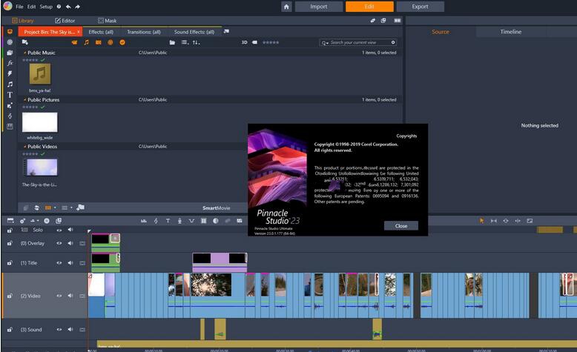This screenshot has width=577, height=352.
Task: Click the trim mode icon beside pointer
Action: (494, 221)
